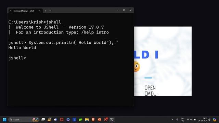Screen dimensions: 219x123
Task: Open Task View from the taskbar
Action: (43, 120)
